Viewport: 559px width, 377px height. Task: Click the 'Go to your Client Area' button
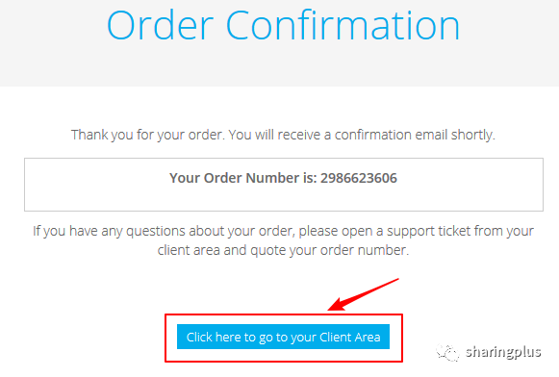pos(283,337)
